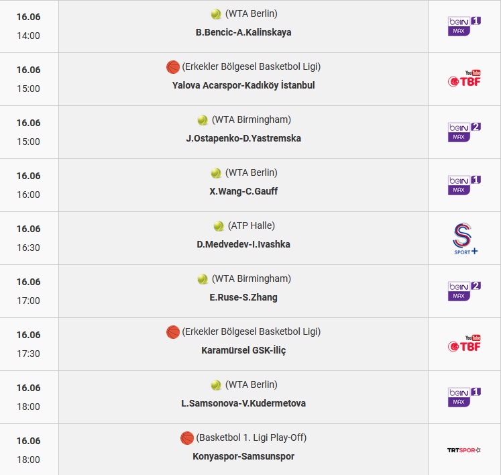
Task: Click YouTube TBF logo for Karamürsel GSK match
Action: click(464, 344)
